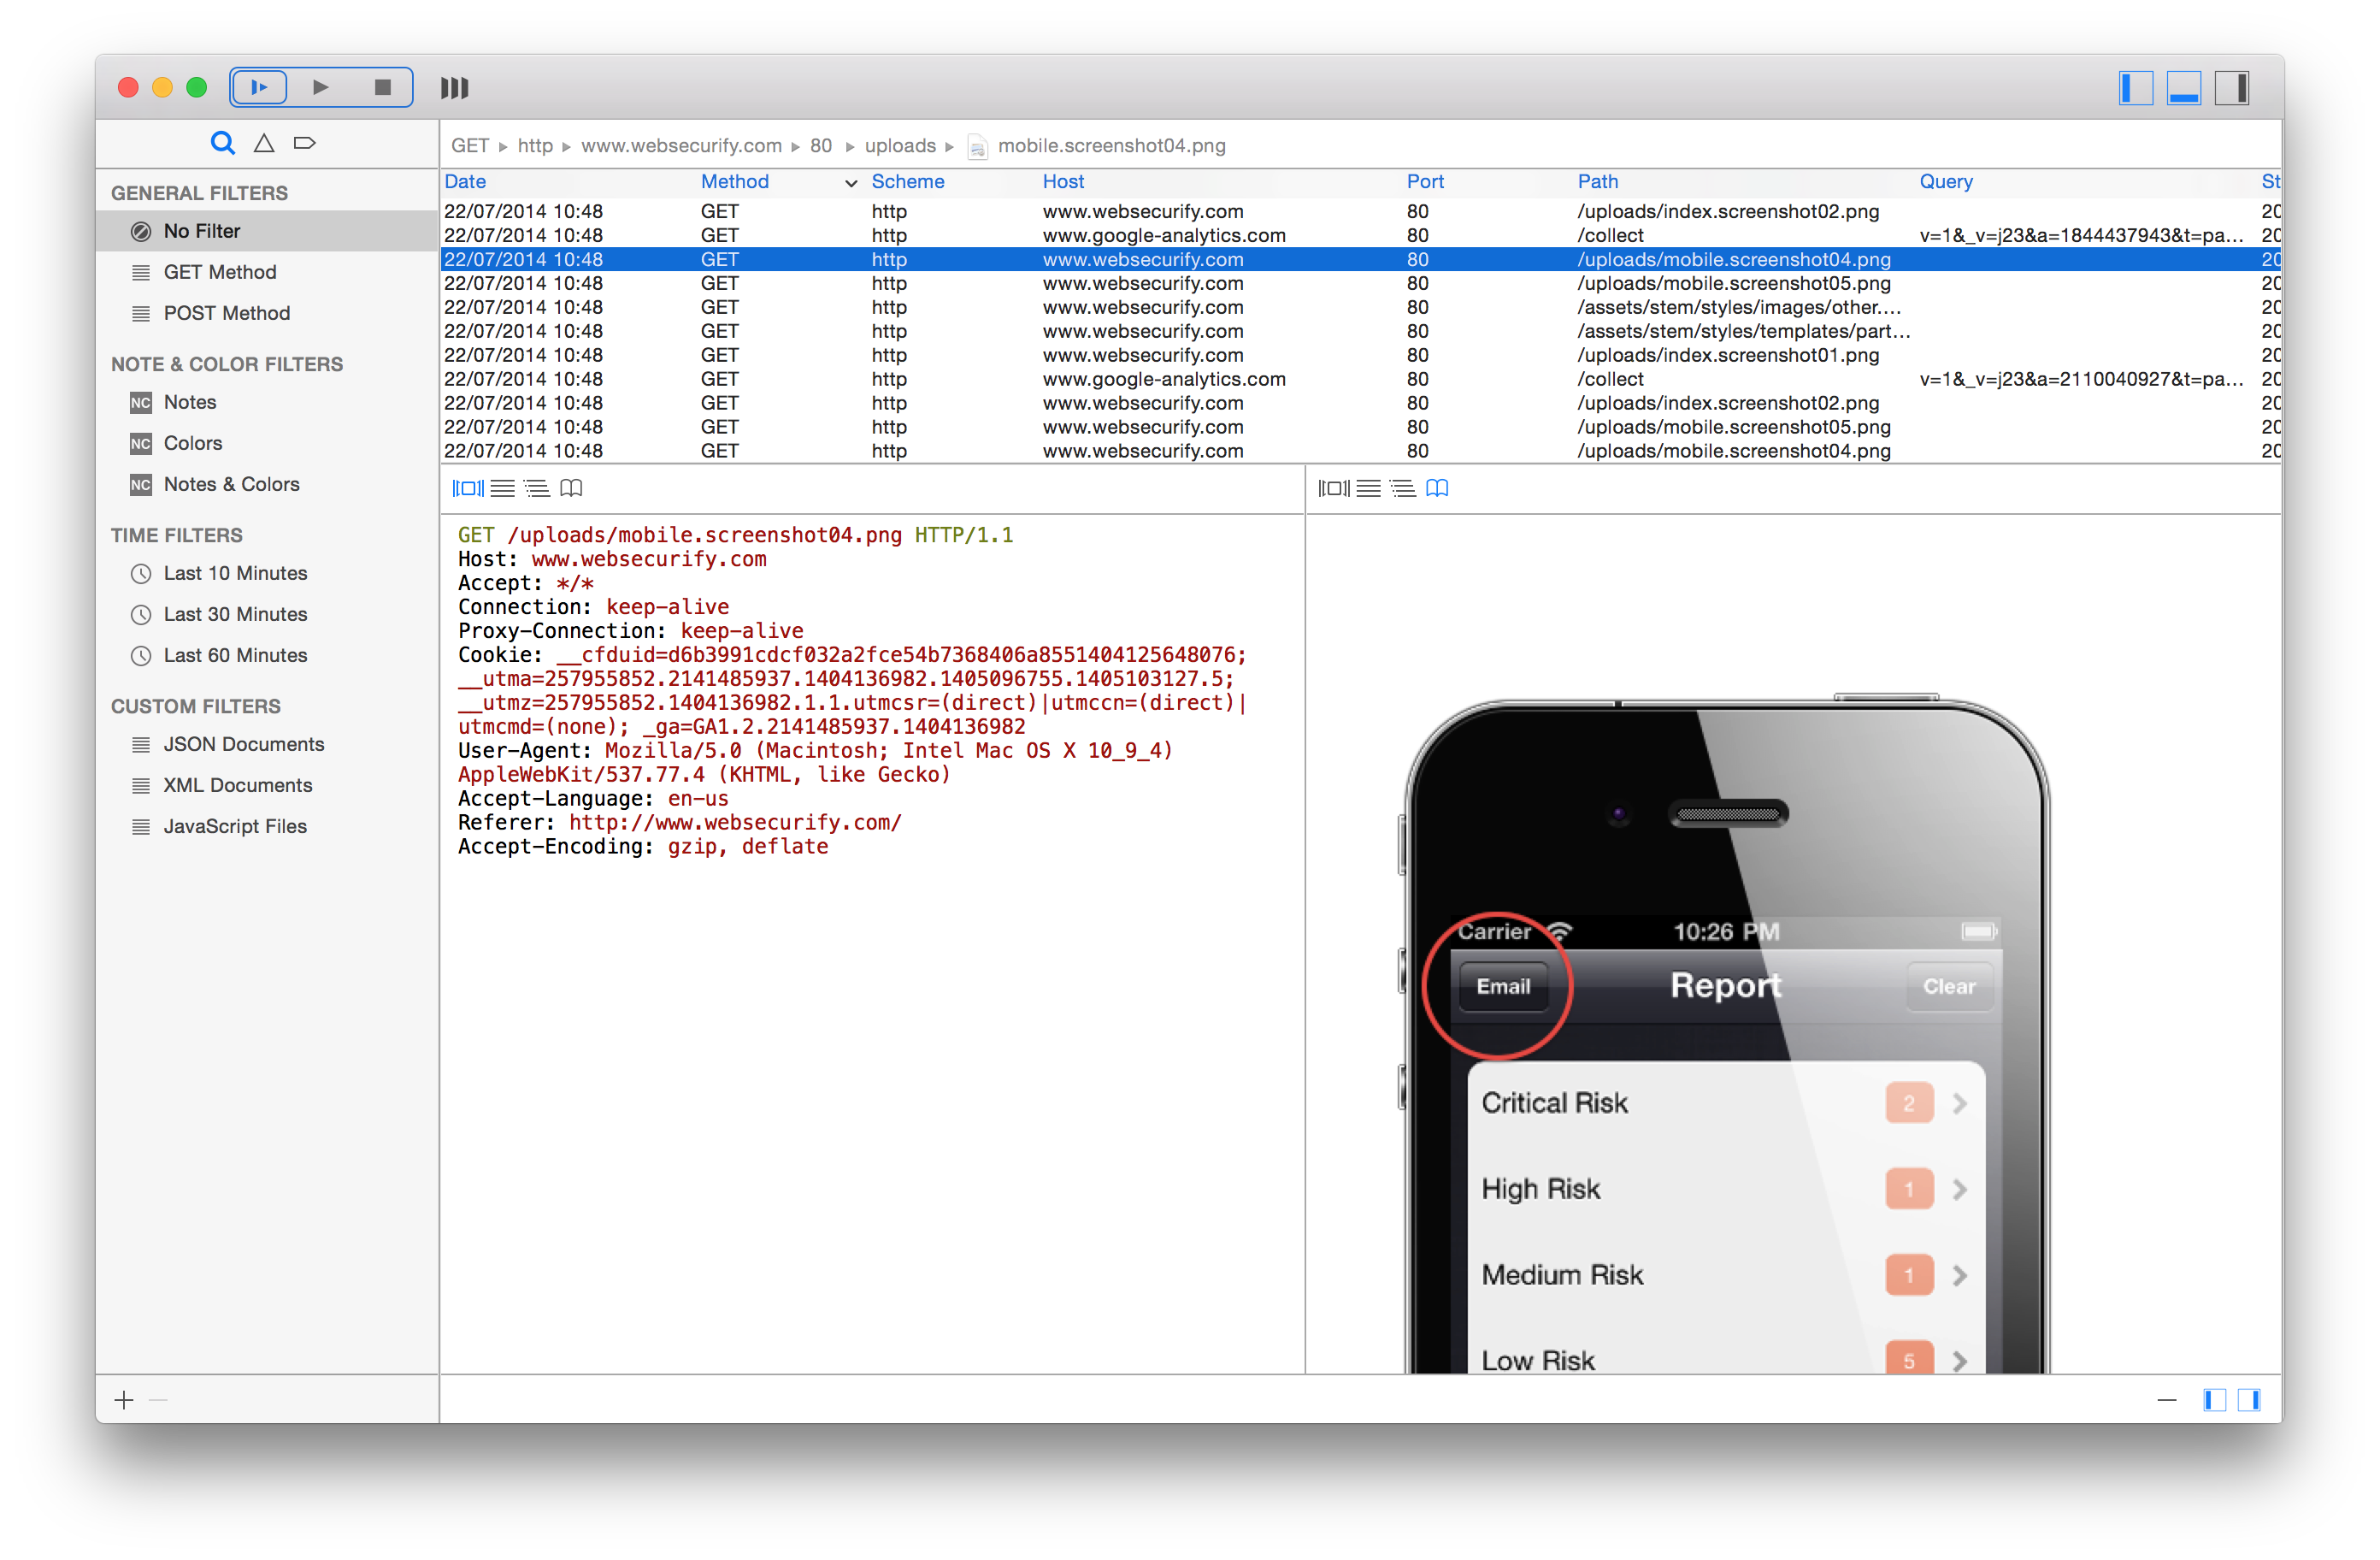
Task: Apply the JSON Documents custom filter
Action: [x=243, y=743]
